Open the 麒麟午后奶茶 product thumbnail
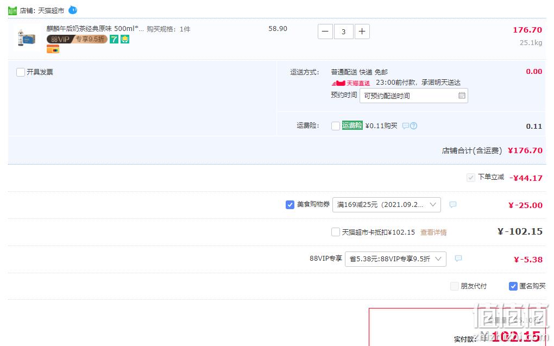This screenshot has height=346, width=554. click(27, 38)
